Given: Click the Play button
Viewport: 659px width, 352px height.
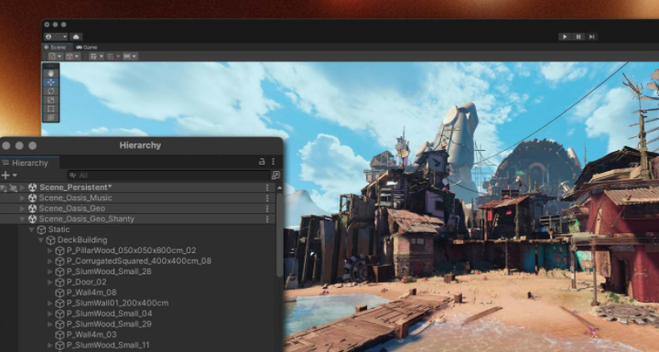Looking at the screenshot, I should tap(565, 37).
